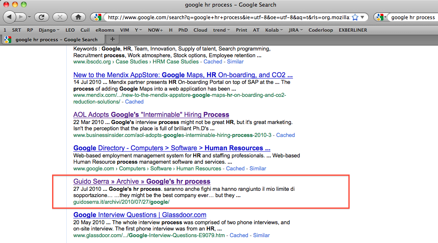Click the Forward navigation button
Image resolution: width=438 pixels, height=243 pixels.
pos(22,17)
